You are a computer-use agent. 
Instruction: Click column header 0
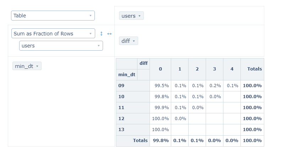[x=160, y=69]
